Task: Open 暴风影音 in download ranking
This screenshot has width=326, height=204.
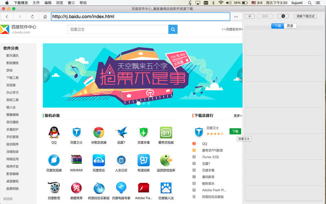Action: [x=208, y=177]
